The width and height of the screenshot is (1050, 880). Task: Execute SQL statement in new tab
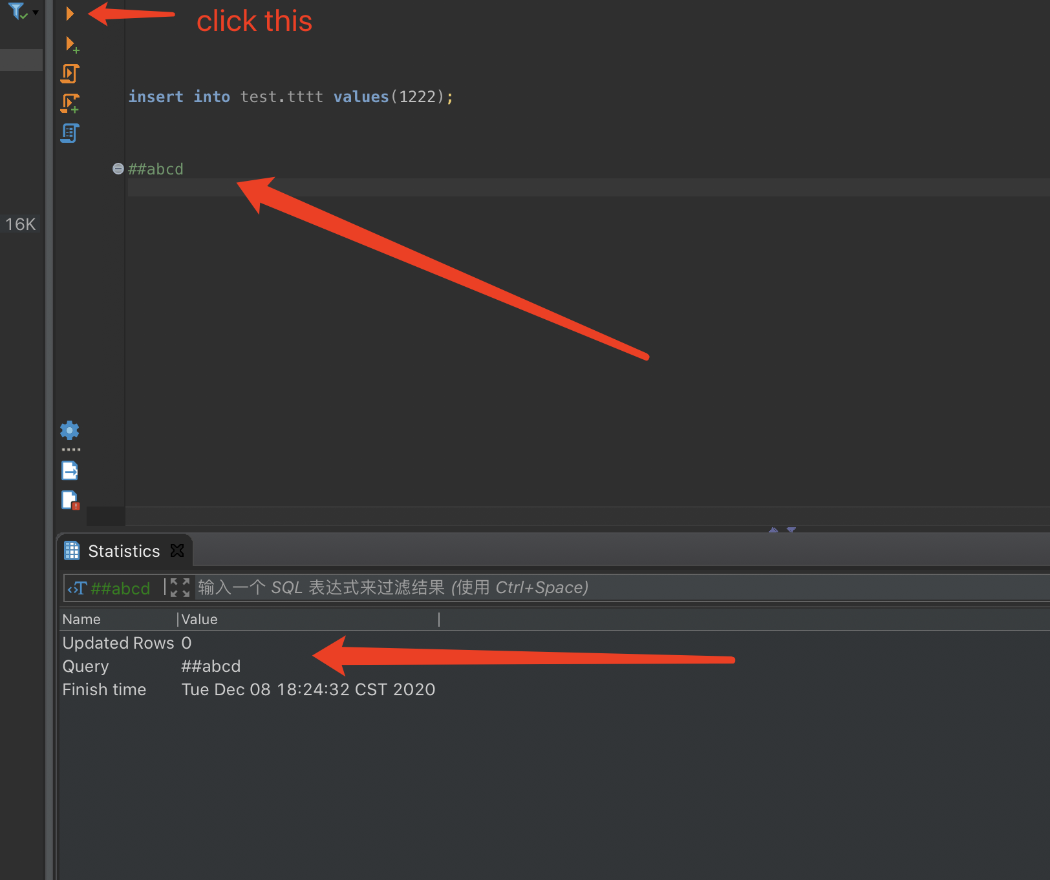(71, 43)
